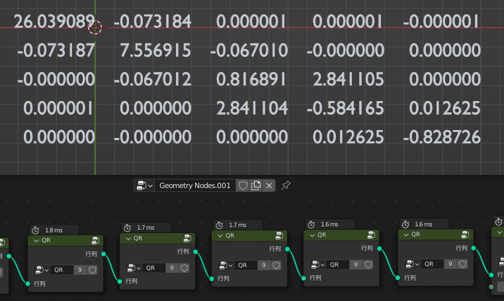The width and height of the screenshot is (504, 301).
Task: Open the group browse dropdown in the fifth QR node
Action: click(x=412, y=264)
